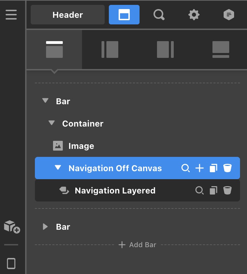Click Add Bar
The width and height of the screenshot is (247, 274).
point(137,245)
